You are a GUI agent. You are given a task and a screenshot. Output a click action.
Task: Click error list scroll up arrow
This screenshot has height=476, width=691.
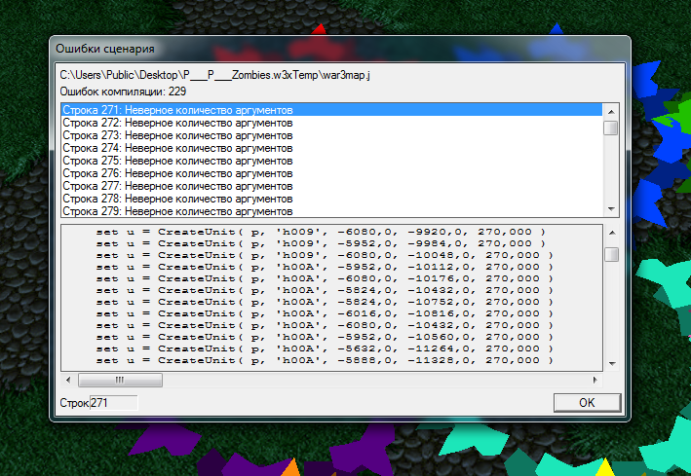pyautogui.click(x=611, y=112)
